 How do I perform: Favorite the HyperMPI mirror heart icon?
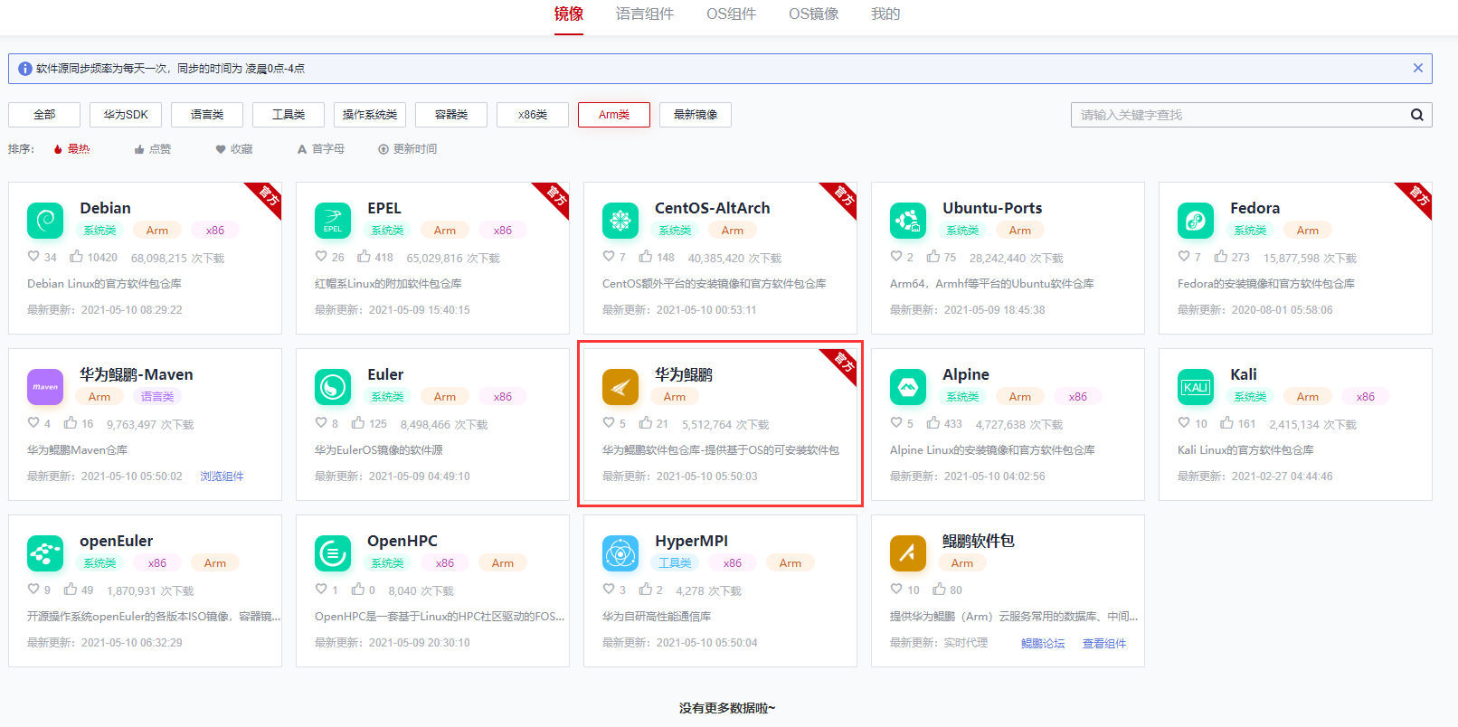[609, 590]
